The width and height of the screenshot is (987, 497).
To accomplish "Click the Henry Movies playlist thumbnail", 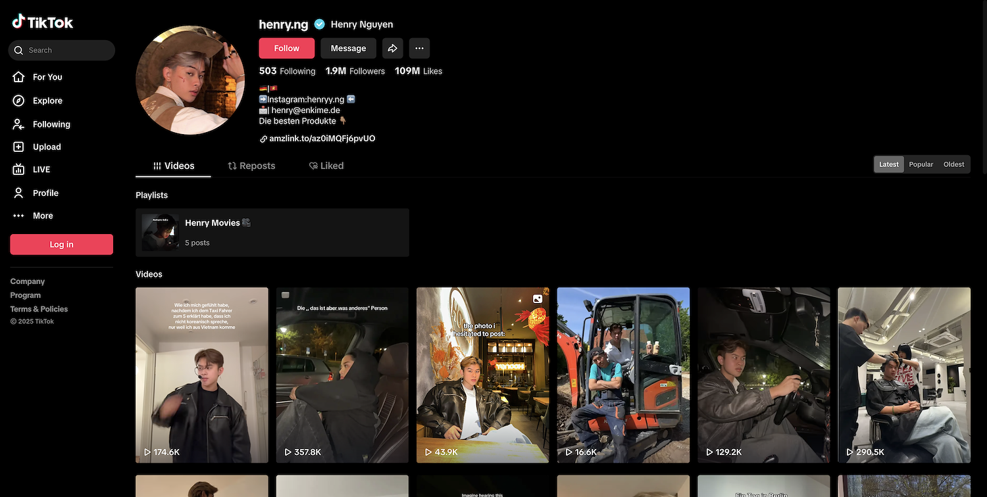I will pyautogui.click(x=161, y=233).
